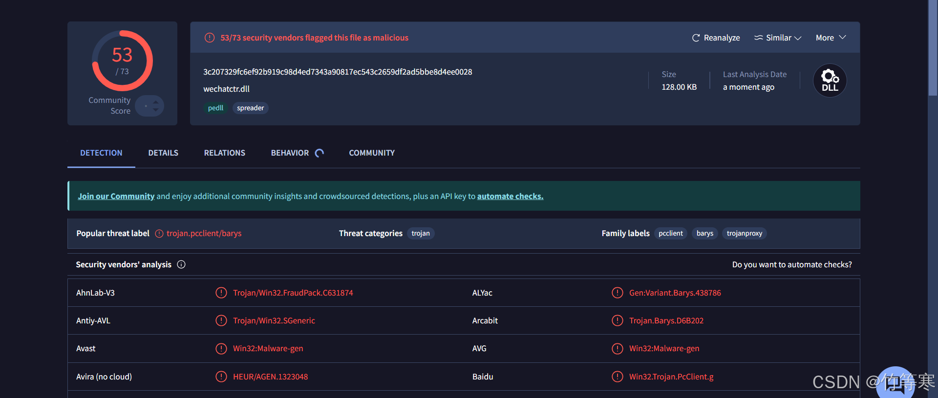The width and height of the screenshot is (938, 398).
Task: Click the AVG detection alert icon
Action: [618, 349]
